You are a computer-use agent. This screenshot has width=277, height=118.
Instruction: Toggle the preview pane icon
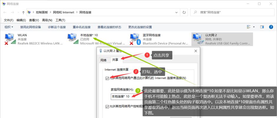pos(262,27)
